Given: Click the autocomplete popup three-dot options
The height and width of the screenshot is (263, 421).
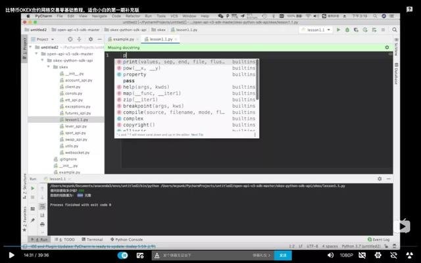Looking at the screenshot, I should point(255,135).
